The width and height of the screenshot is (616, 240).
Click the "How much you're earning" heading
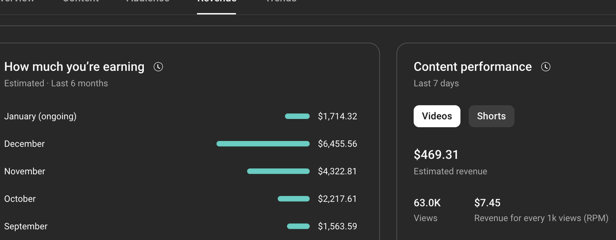(74, 67)
